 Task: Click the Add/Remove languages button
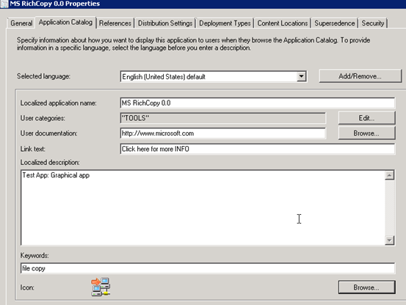360,76
